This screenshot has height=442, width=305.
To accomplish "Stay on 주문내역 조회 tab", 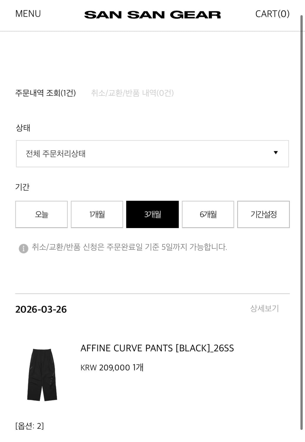I will click(x=46, y=93).
